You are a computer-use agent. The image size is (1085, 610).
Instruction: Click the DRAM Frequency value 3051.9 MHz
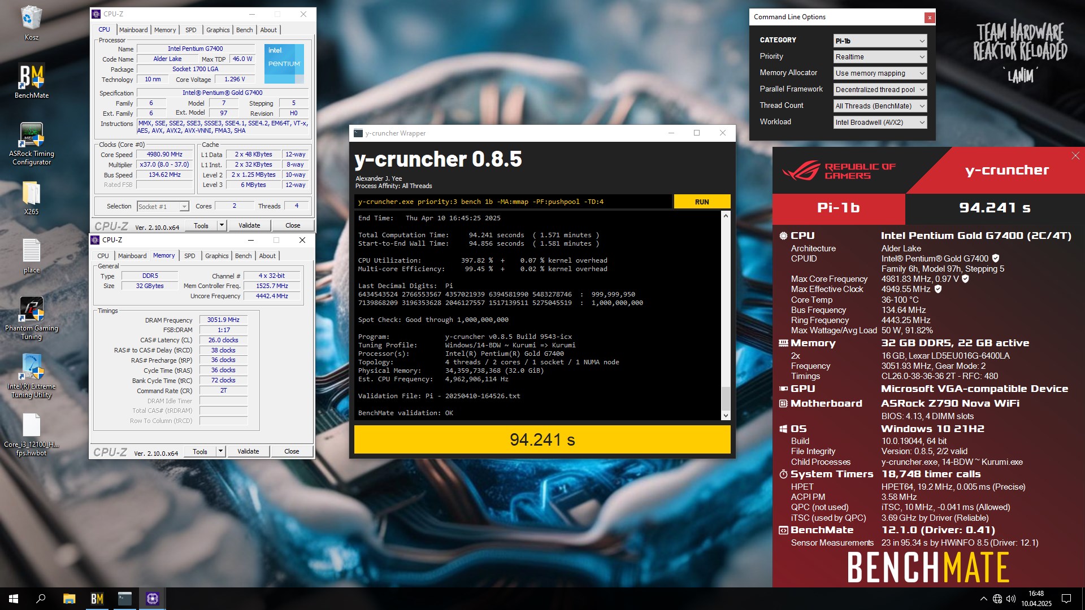[x=223, y=320]
